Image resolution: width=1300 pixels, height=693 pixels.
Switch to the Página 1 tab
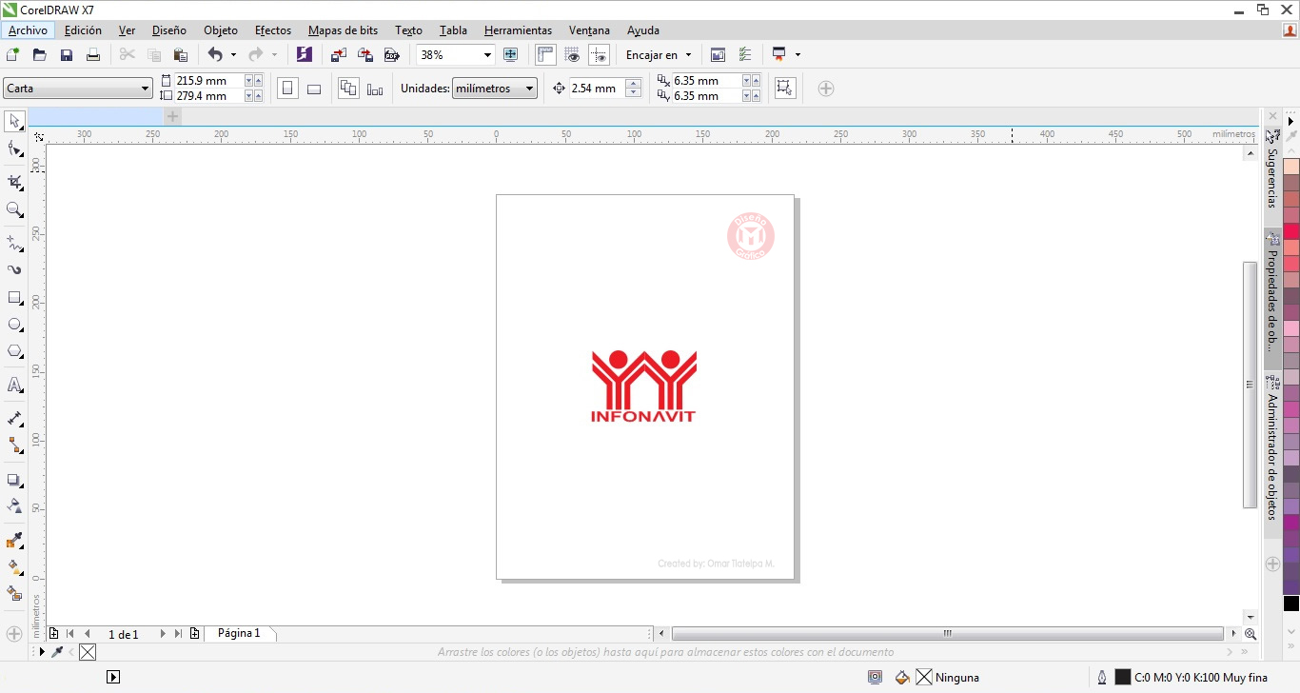[x=240, y=632]
